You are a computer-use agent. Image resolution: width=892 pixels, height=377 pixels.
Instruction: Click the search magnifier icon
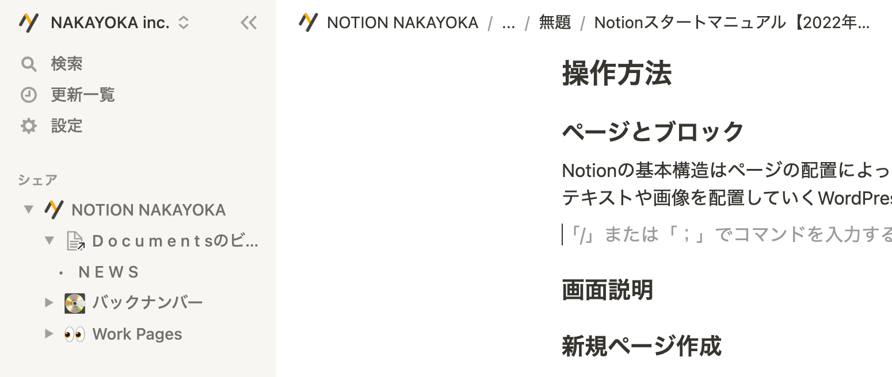pos(29,64)
